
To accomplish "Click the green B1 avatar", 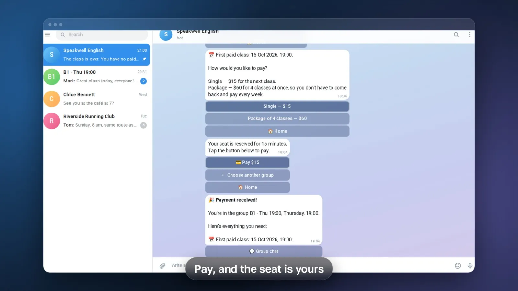I will (51, 77).
